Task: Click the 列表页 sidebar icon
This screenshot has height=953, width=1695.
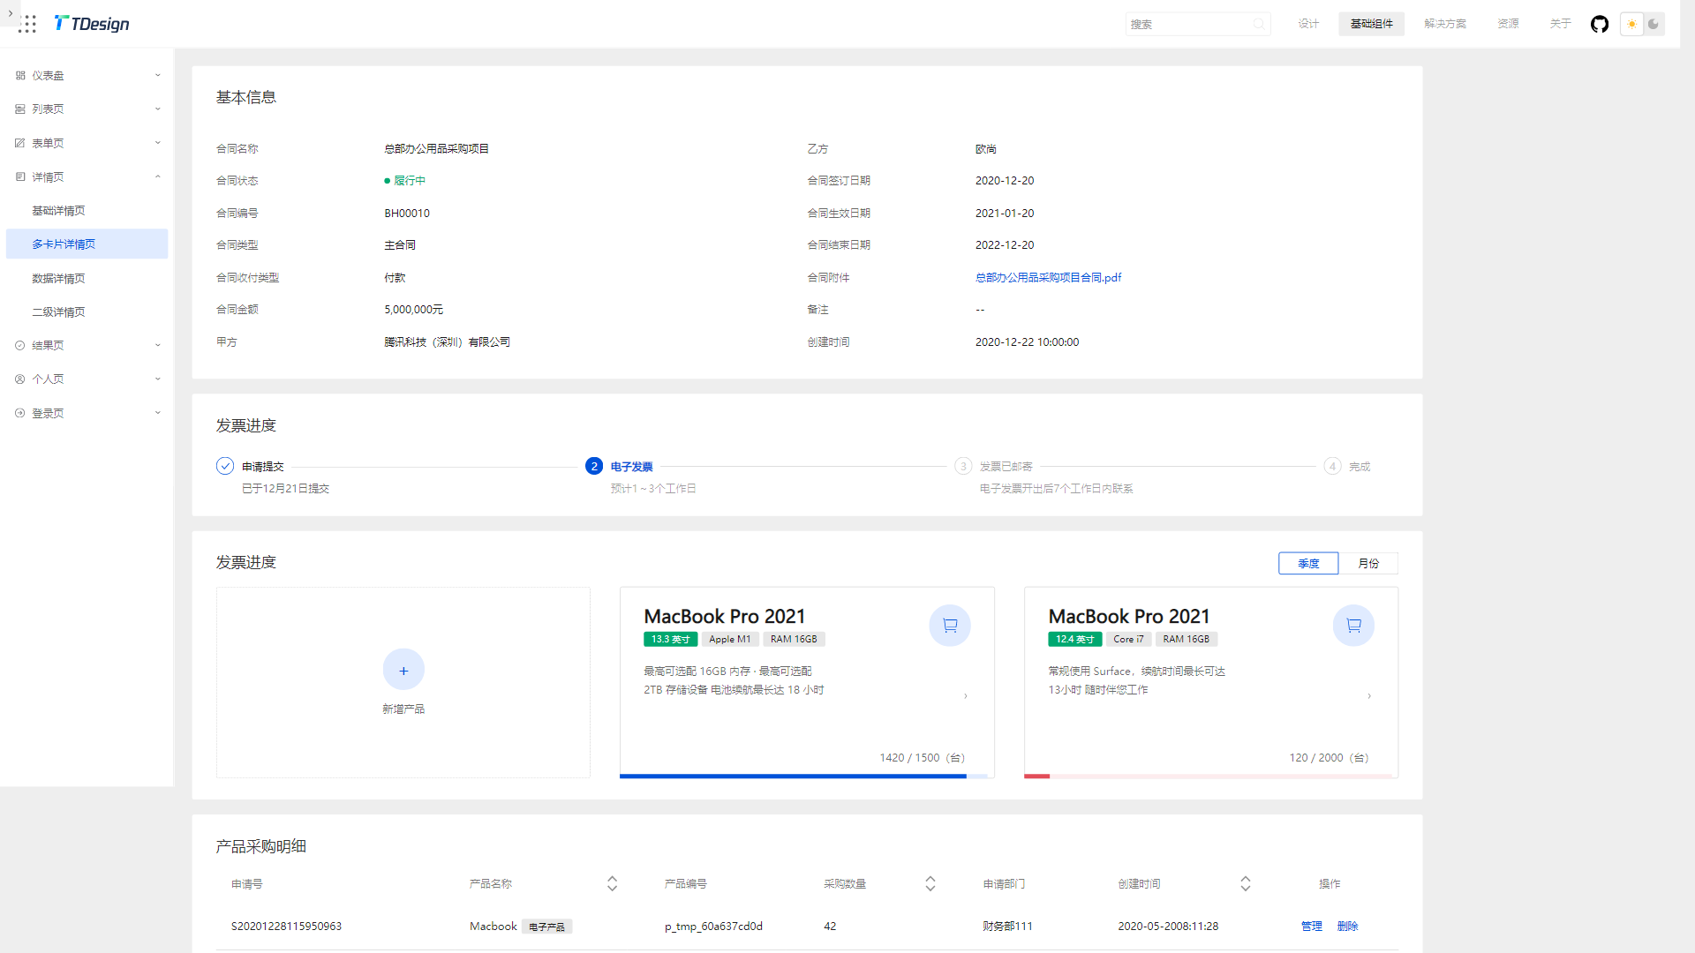Action: [20, 109]
